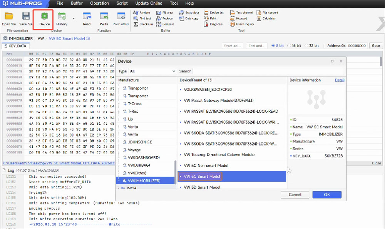
Task: Open the Type dropdown in Device dialog
Action: pyautogui.click(x=152, y=71)
